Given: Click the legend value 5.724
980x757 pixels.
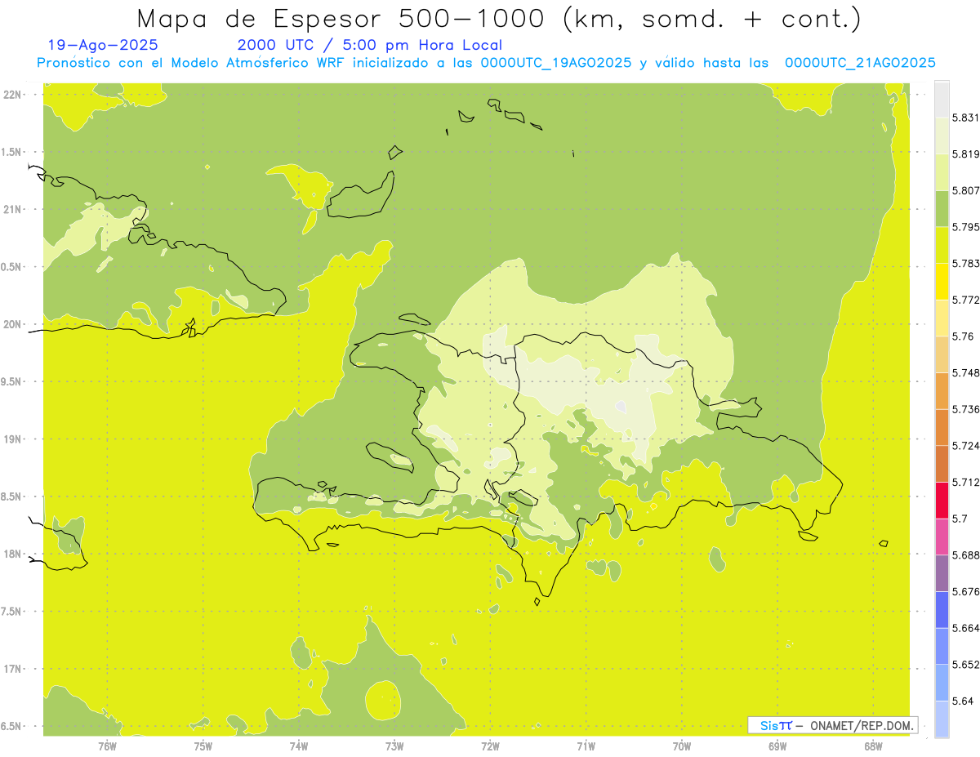Looking at the screenshot, I should tap(966, 446).
